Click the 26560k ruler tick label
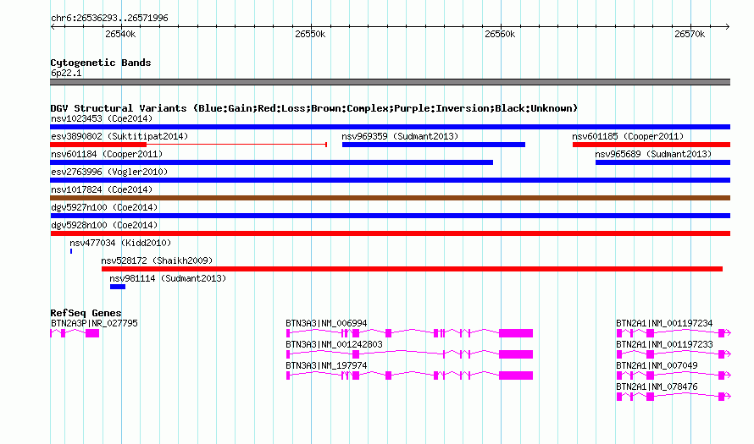Screen dimensions: 754x444 pos(500,34)
